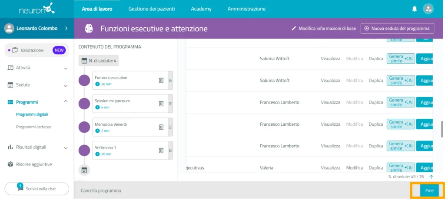This screenshot has width=445, height=199.
Task: Click the grey calendar icon ending the timeline
Action: pyautogui.click(x=84, y=170)
